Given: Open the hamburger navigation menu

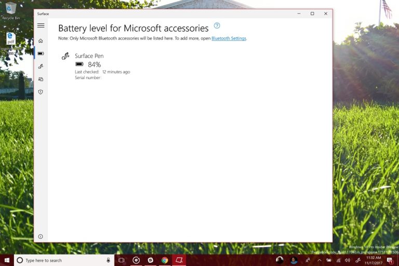Looking at the screenshot, I should point(41,26).
